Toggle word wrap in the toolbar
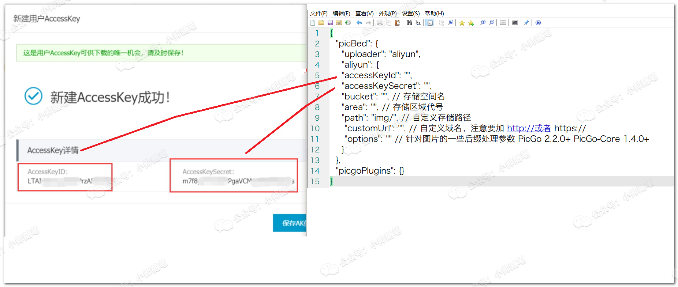Viewport: 678px width, 287px height. 430,23
